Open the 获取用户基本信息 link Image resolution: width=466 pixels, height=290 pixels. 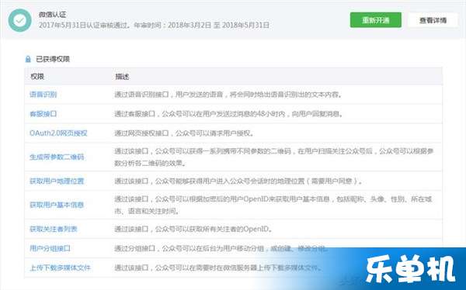(x=57, y=205)
